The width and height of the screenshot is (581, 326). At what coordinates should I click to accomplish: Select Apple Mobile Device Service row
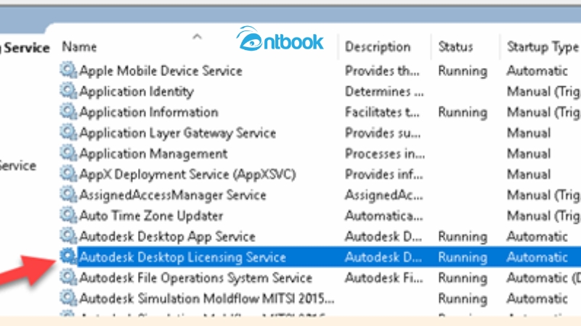point(161,70)
